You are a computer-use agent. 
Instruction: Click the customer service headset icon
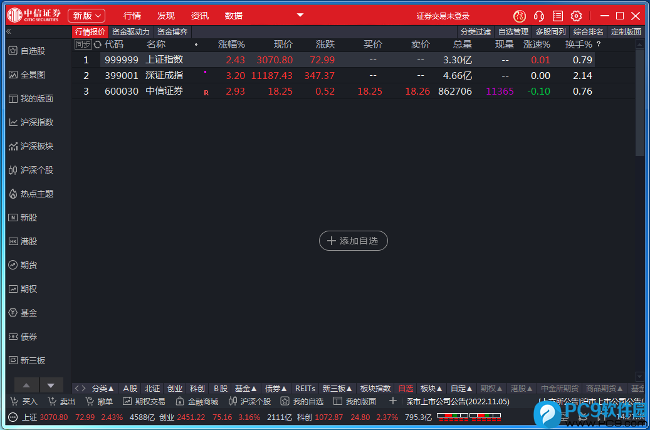point(539,16)
